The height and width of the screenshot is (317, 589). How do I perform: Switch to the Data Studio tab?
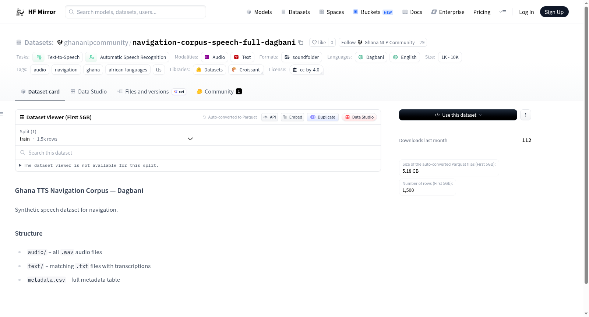pyautogui.click(x=89, y=92)
